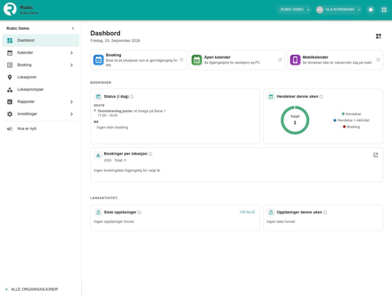The width and height of the screenshot is (392, 296).
Task: Open the purple Mobilkalender icon
Action: point(295,60)
